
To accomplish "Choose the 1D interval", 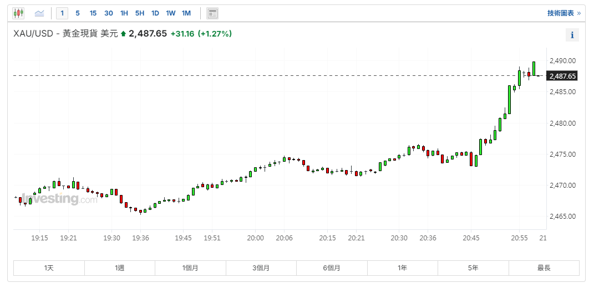I will [155, 13].
